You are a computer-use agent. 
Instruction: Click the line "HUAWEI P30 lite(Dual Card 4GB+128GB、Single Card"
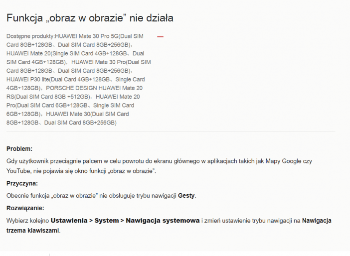75,79
